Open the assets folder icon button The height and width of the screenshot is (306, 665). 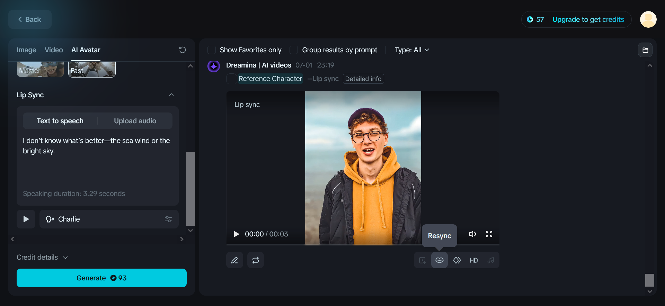645,50
